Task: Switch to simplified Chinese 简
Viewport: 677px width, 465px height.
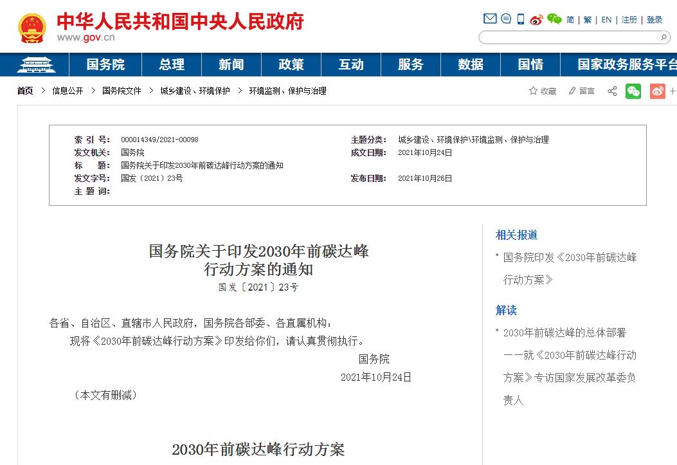Action: (x=570, y=20)
